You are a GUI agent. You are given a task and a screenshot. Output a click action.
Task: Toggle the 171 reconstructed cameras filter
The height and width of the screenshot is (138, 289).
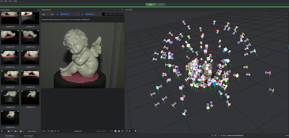pyautogui.click(x=10, y=131)
